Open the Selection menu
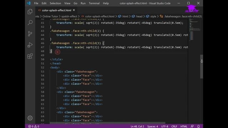This screenshot has width=228, height=128. (55, 3)
